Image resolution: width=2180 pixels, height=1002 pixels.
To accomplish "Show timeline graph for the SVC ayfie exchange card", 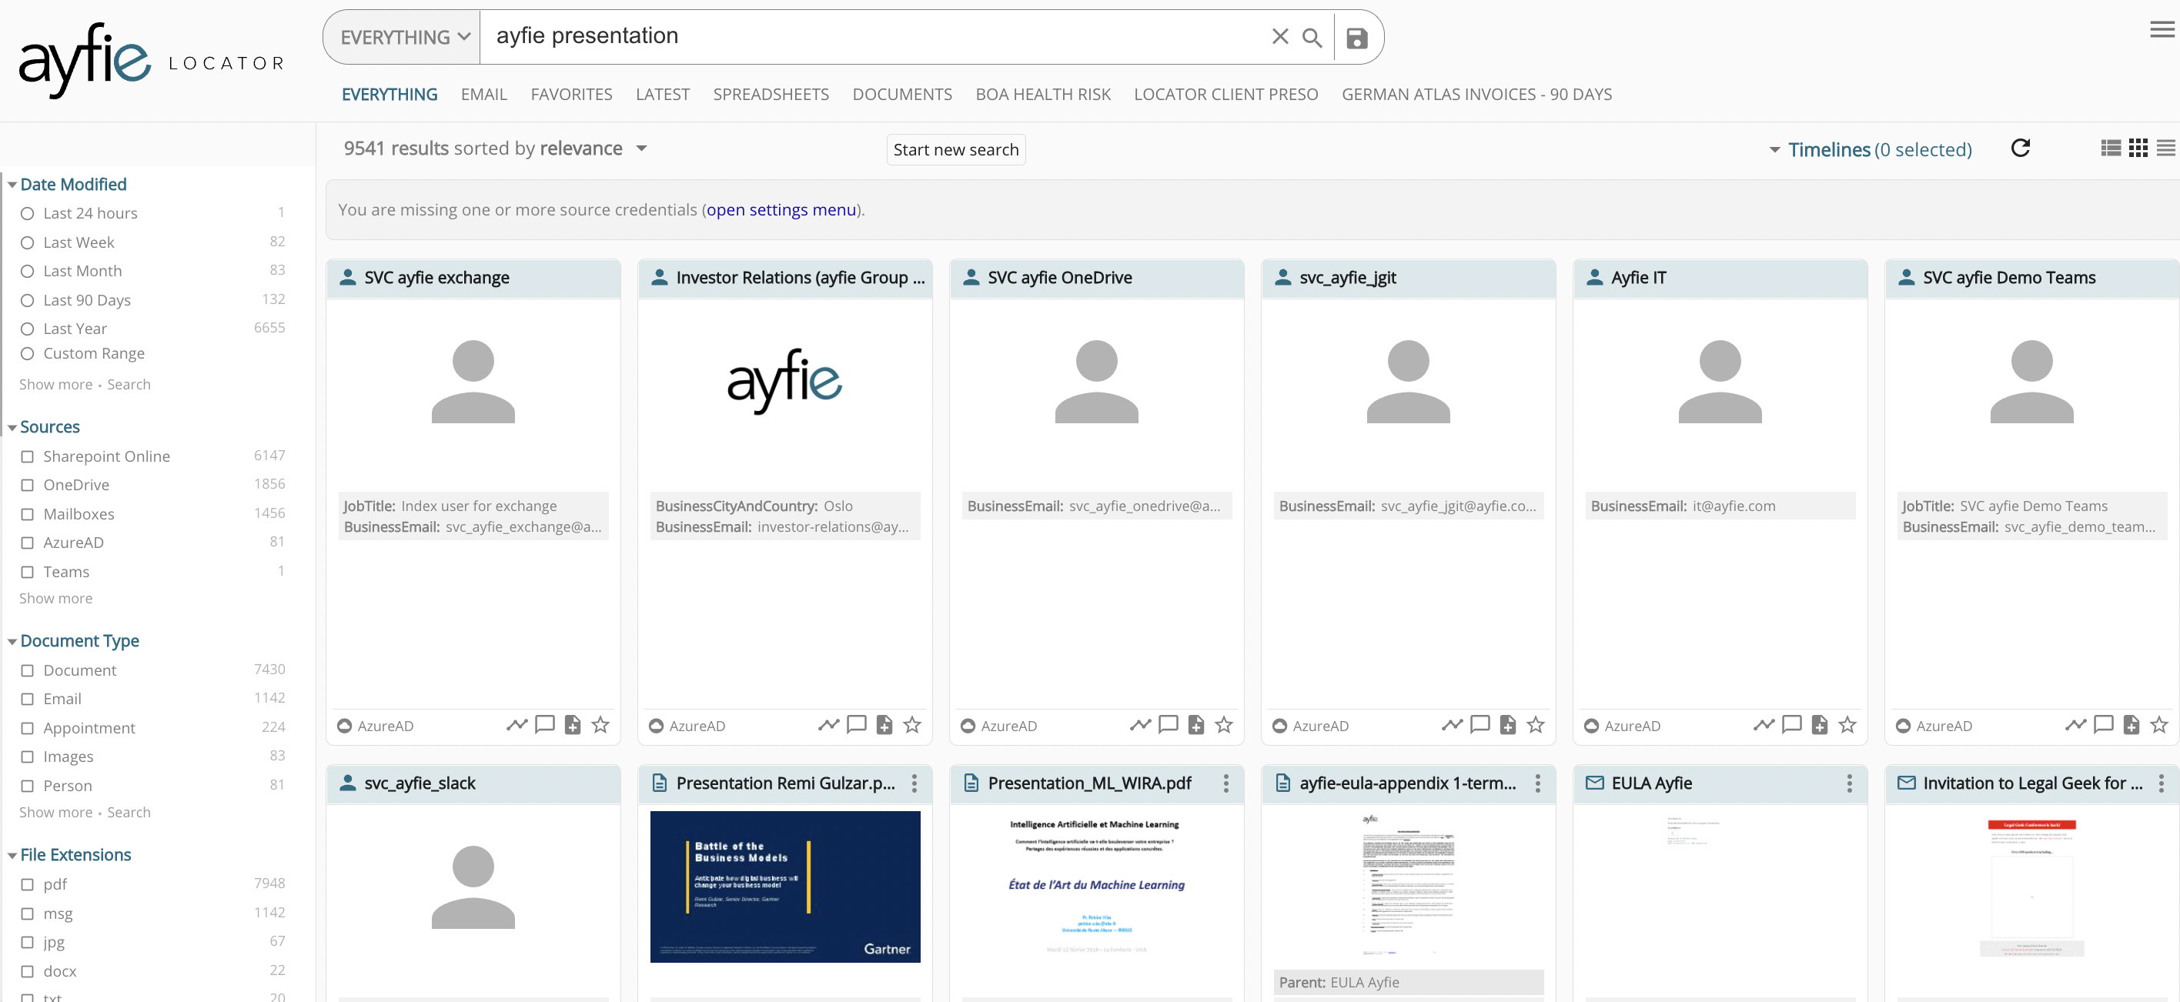I will tap(517, 724).
